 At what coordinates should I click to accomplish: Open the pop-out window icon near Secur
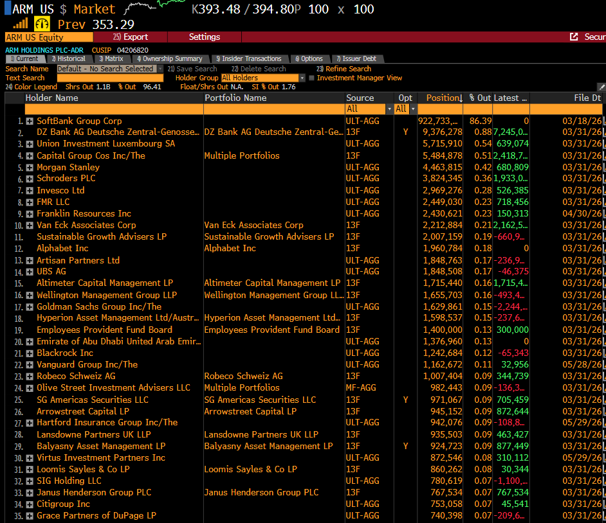[x=574, y=37]
